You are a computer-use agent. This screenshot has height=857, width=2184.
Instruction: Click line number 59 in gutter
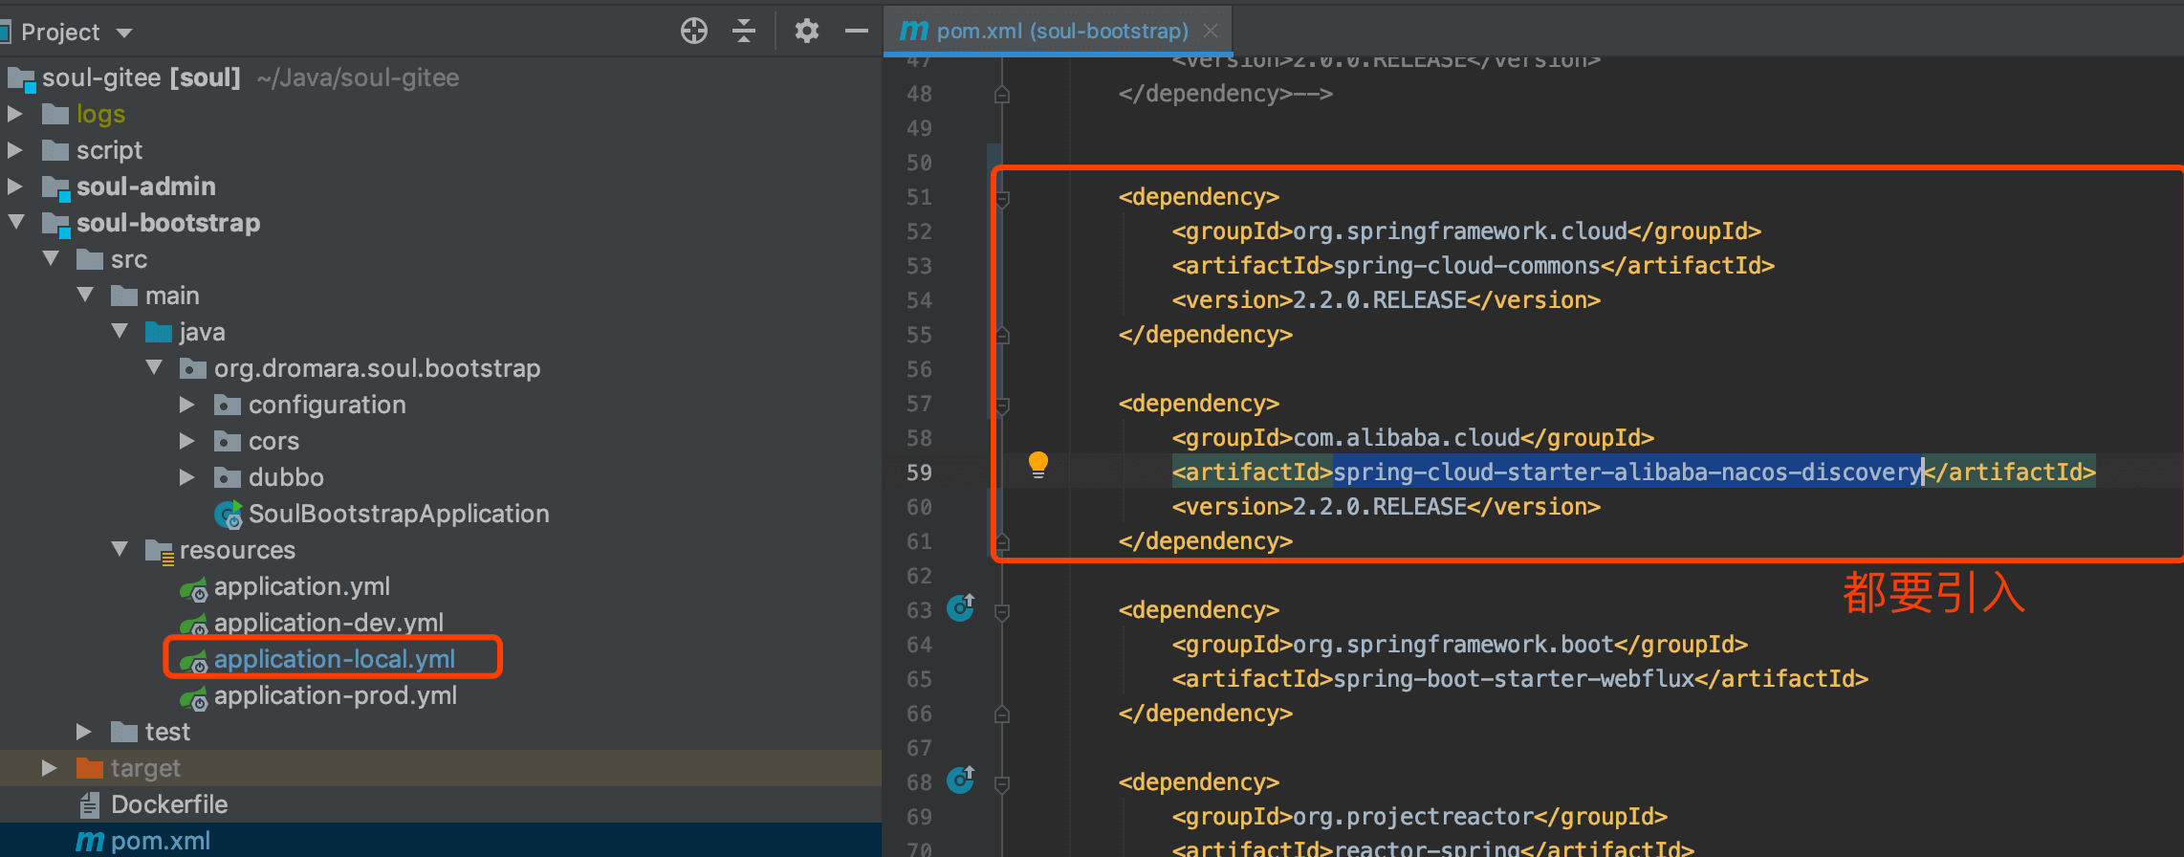pyautogui.click(x=919, y=472)
